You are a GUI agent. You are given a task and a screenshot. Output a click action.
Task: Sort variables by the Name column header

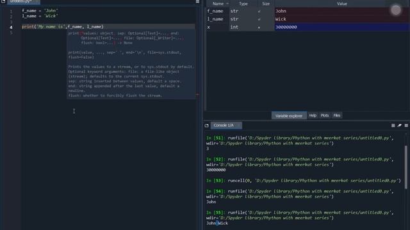tap(218, 4)
